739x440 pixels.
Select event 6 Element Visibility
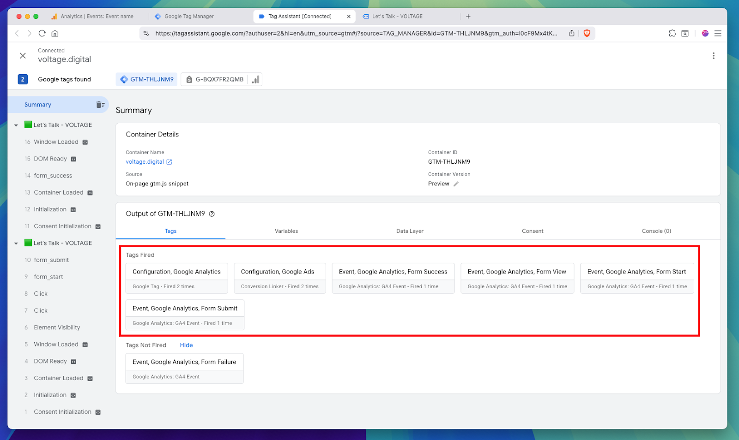[x=57, y=327]
